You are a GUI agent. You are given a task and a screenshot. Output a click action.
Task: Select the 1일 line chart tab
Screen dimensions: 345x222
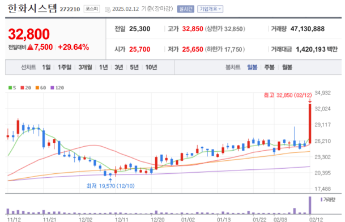[x=46, y=67]
